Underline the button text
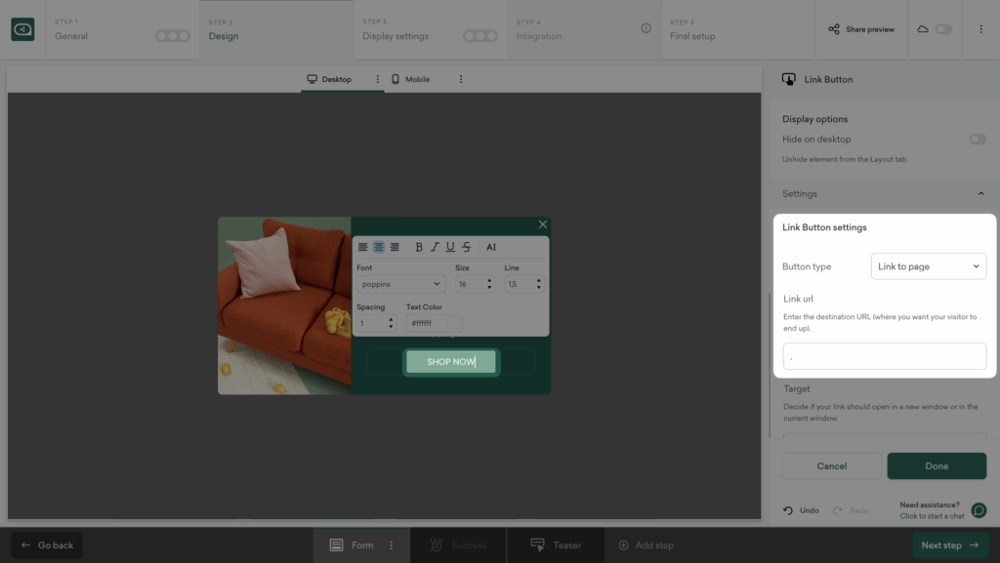This screenshot has width=1000, height=563. (450, 247)
